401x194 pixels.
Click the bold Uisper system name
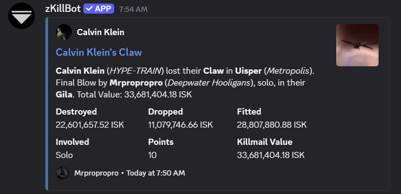pyautogui.click(x=248, y=71)
